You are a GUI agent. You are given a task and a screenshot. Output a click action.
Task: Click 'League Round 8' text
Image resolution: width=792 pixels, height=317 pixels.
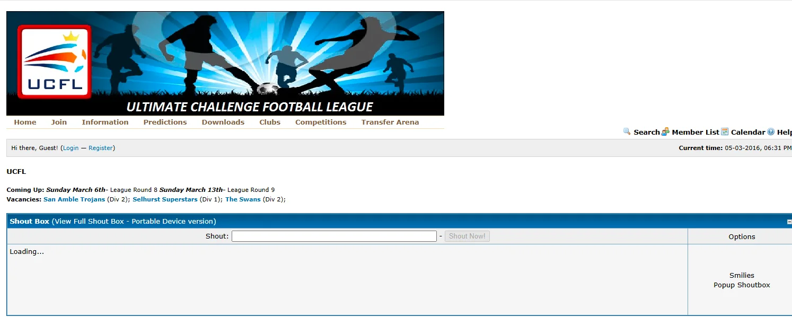coord(134,190)
